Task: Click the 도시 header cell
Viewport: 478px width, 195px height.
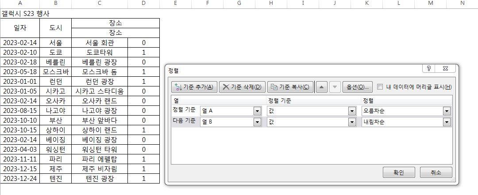Action: (55, 28)
